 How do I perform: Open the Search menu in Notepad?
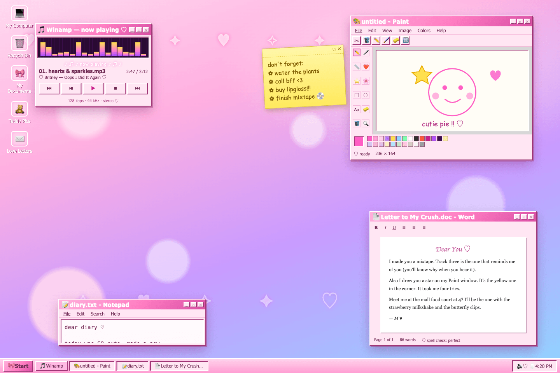click(x=98, y=314)
